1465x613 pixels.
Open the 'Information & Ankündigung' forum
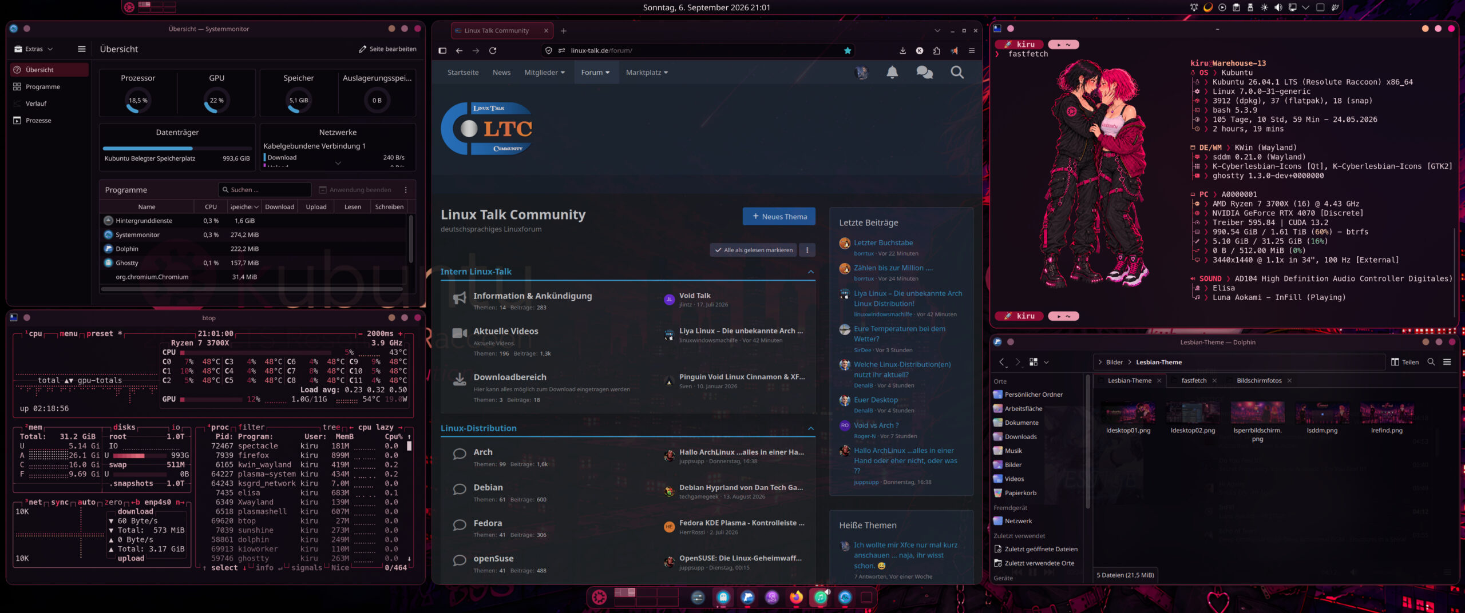(x=532, y=296)
